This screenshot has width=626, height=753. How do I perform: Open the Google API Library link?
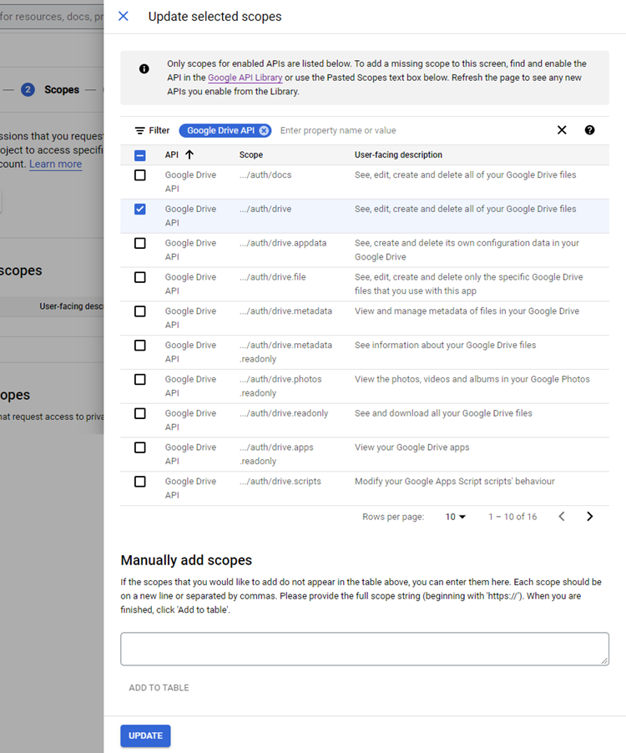pos(245,78)
